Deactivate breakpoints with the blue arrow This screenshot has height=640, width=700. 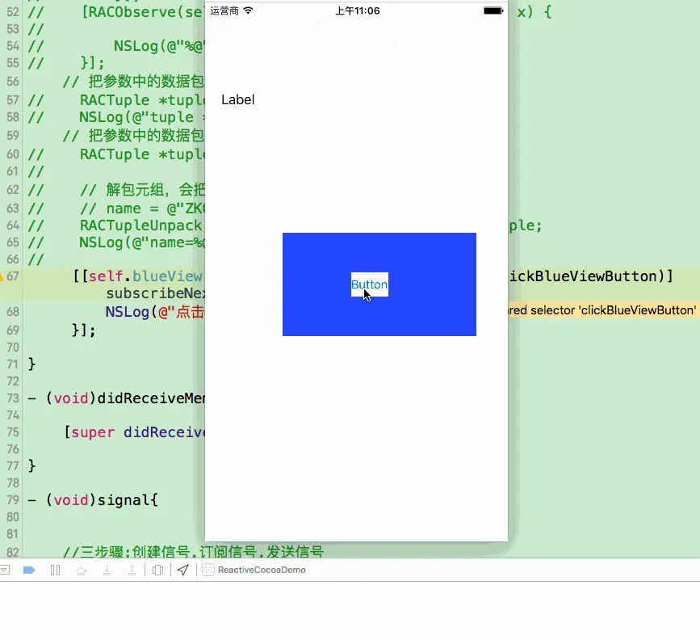[29, 570]
